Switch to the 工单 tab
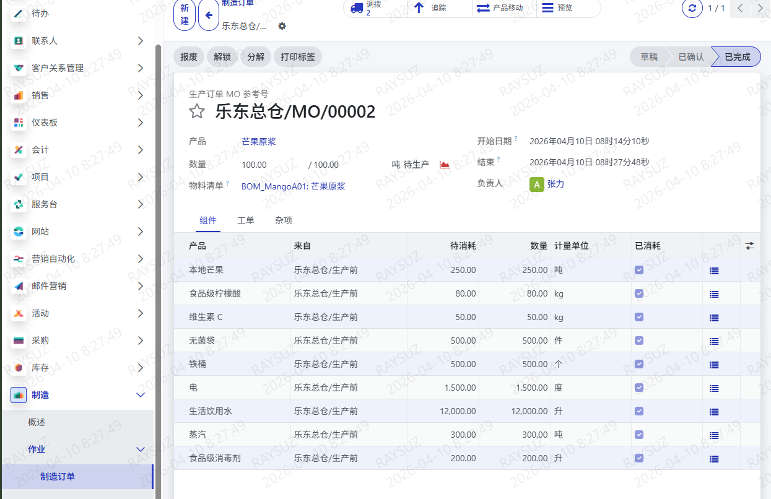Viewport: 771px width, 499px height. click(246, 220)
